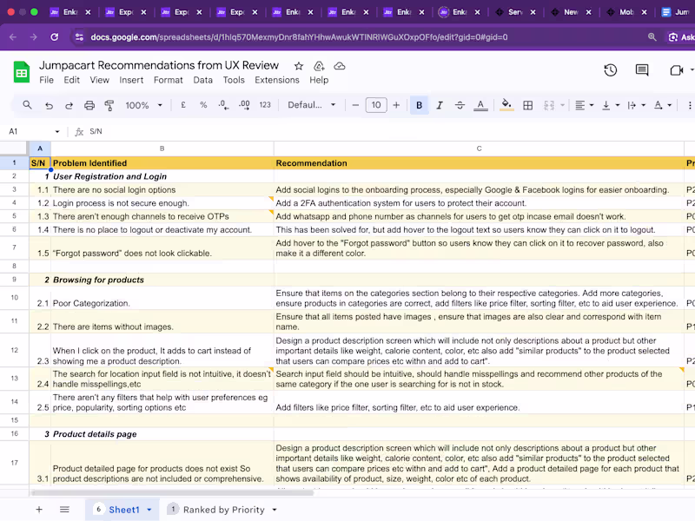This screenshot has width=695, height=521.
Task: Toggle bold formatting
Action: 420,105
